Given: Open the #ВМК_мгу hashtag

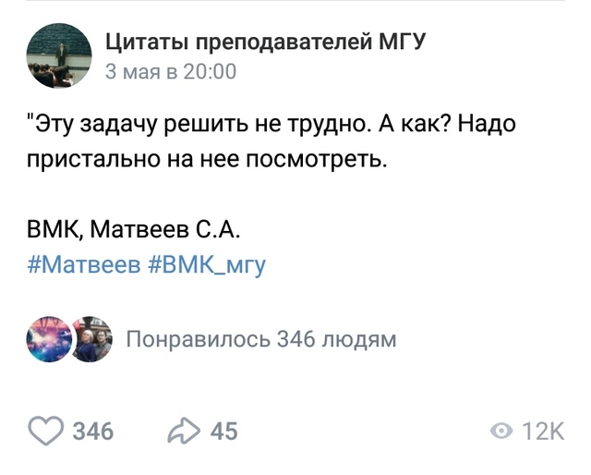Looking at the screenshot, I should tap(206, 266).
